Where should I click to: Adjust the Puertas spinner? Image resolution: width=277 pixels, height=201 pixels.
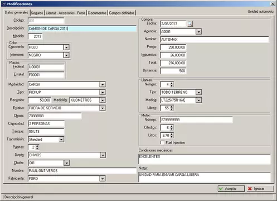(x=37, y=147)
